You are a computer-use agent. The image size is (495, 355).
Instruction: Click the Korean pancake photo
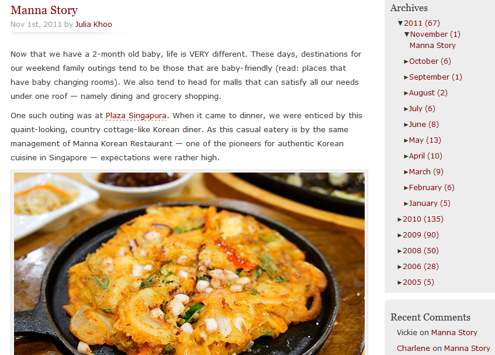tap(189, 263)
